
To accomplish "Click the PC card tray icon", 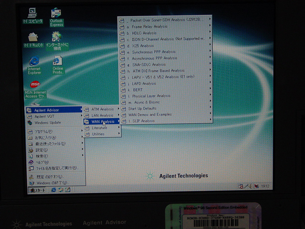I will 256,186.
